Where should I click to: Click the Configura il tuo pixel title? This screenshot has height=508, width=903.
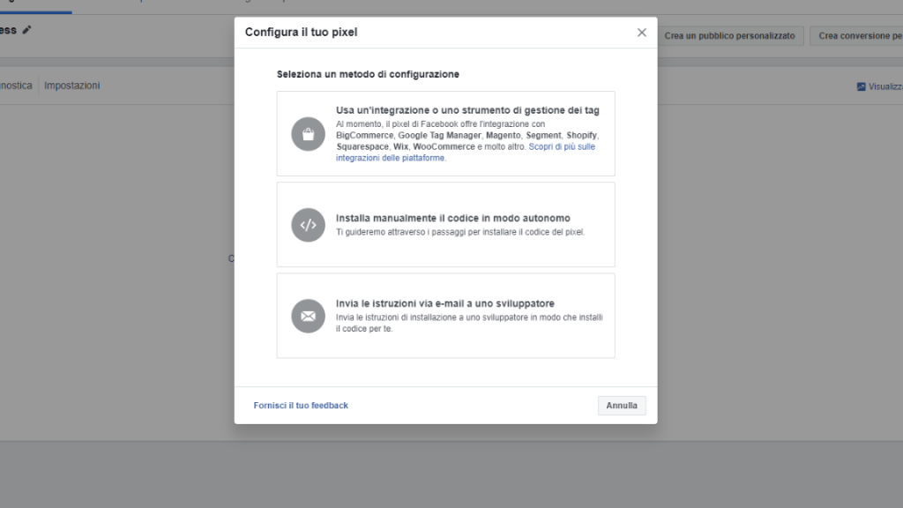tap(302, 33)
